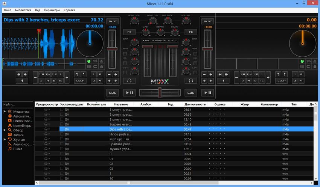Click the left deck eject track icon
The image size is (320, 187).
pos(101,61)
